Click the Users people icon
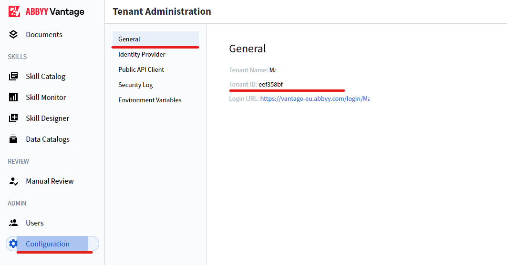Image resolution: width=507 pixels, height=265 pixels. (x=13, y=223)
